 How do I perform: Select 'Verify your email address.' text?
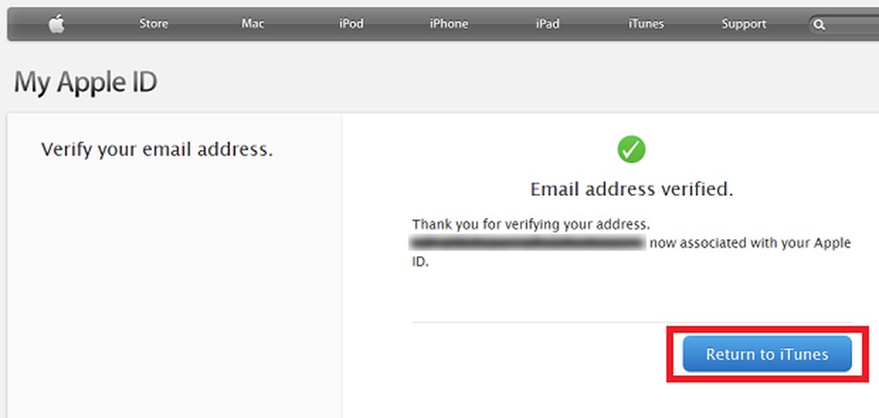click(x=157, y=150)
